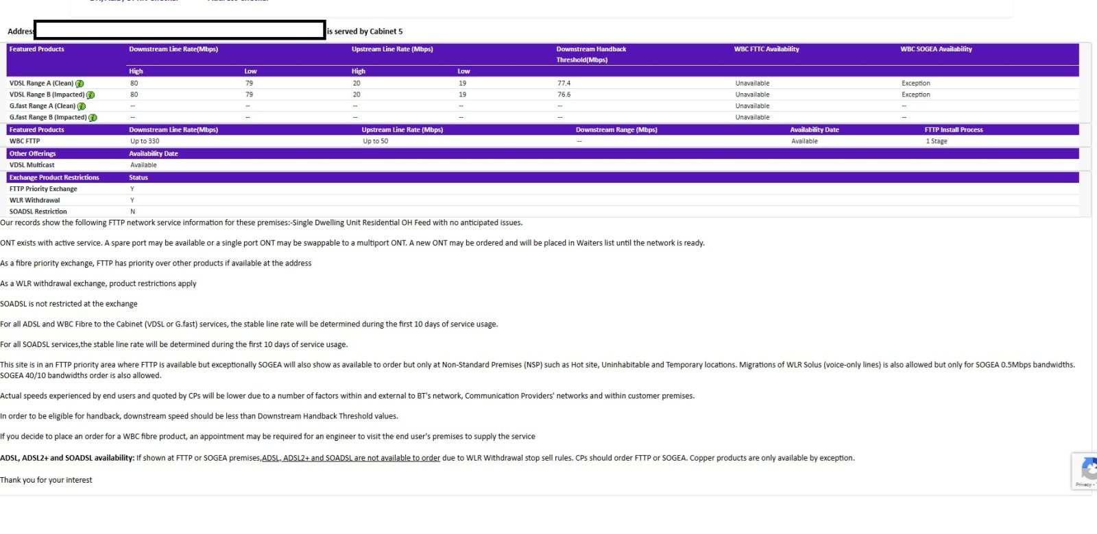Click the '1 Stage' FTTP install value

coord(936,141)
